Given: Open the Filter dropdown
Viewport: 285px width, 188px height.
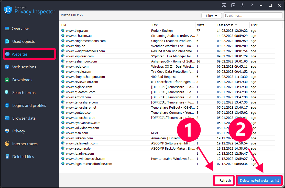Looking at the screenshot, I should 211,16.
